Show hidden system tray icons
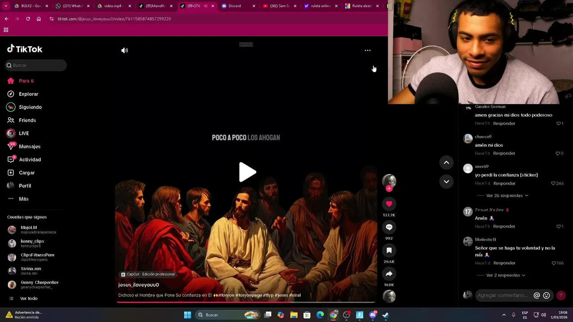The height and width of the screenshot is (322, 573). click(x=504, y=315)
